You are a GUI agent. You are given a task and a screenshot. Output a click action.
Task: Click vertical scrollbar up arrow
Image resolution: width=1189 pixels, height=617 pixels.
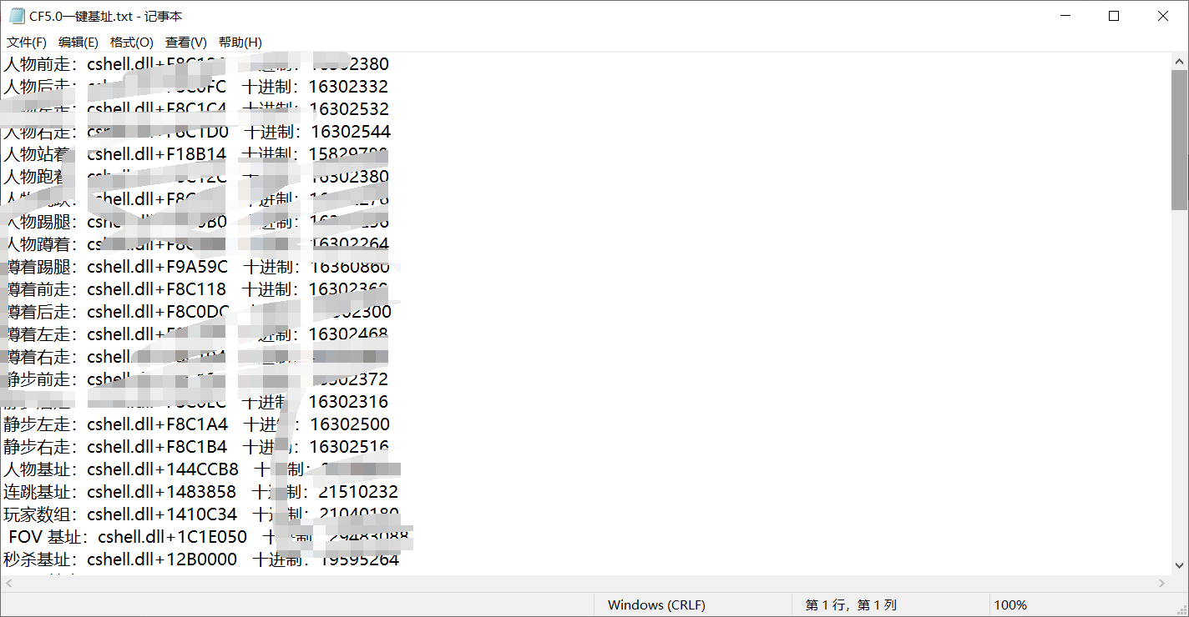coord(1179,62)
